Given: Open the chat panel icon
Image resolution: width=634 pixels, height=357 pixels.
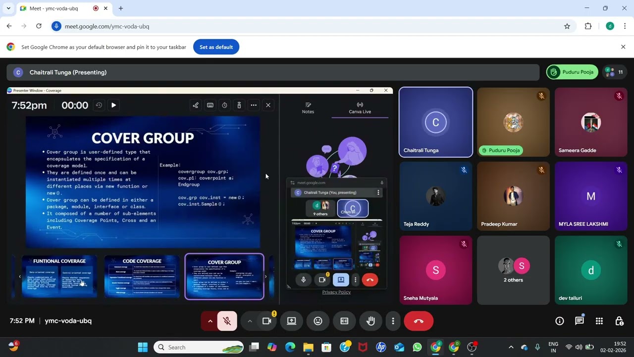Looking at the screenshot, I should pyautogui.click(x=580, y=321).
